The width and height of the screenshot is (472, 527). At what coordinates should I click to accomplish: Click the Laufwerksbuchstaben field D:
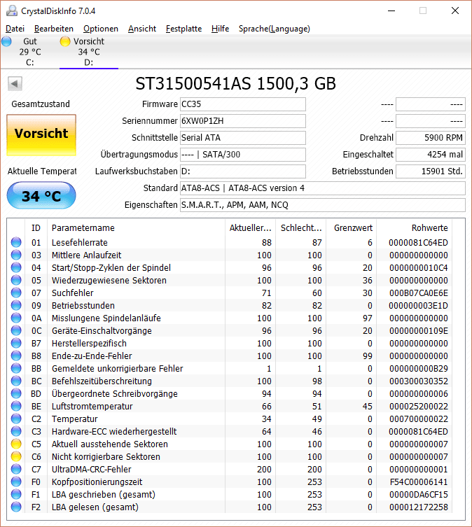(243, 171)
